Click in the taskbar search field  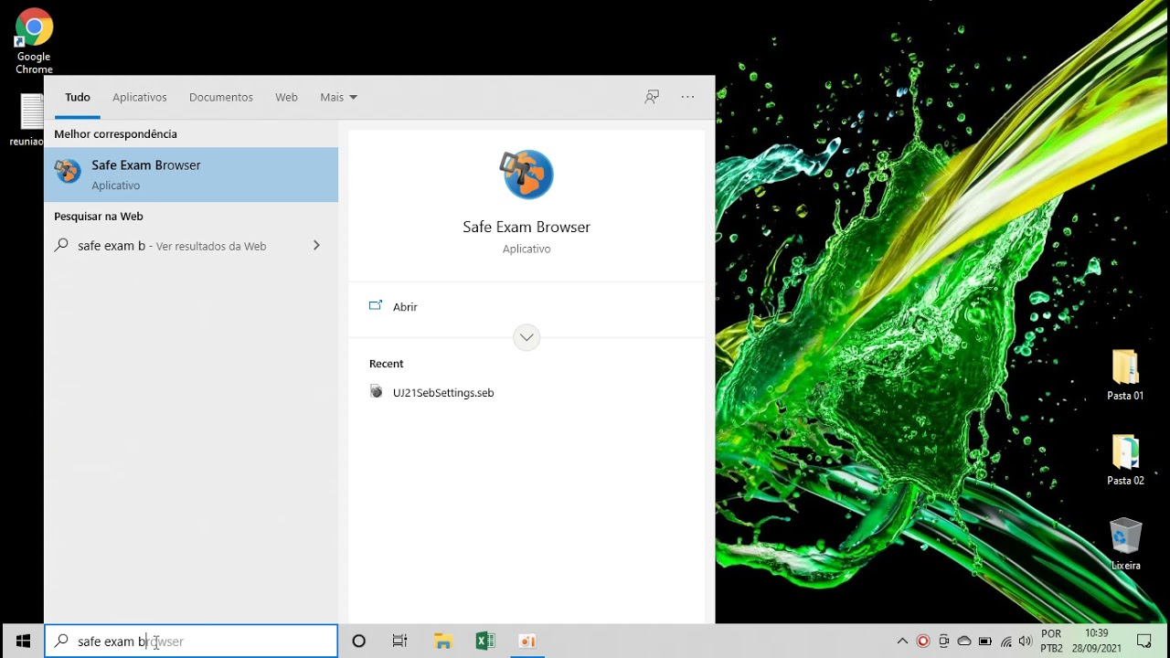pyautogui.click(x=191, y=641)
